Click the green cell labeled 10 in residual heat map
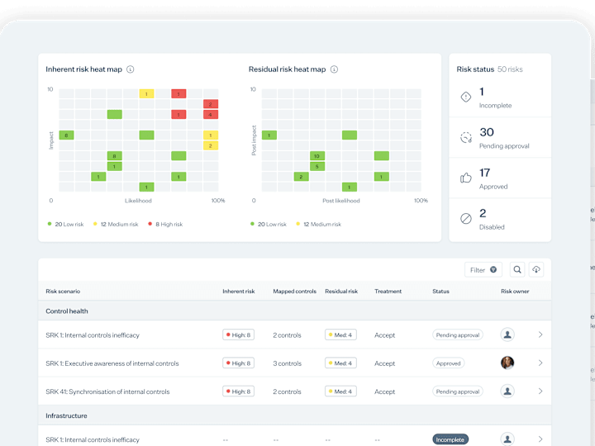The width and height of the screenshot is (595, 446). pos(317,156)
